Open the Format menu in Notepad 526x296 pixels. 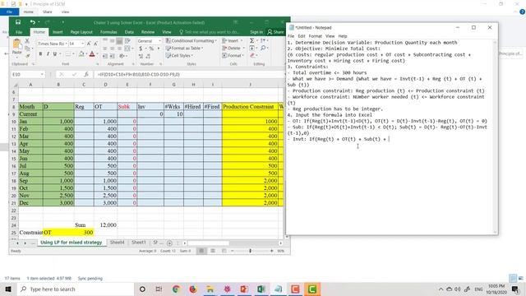(x=315, y=36)
